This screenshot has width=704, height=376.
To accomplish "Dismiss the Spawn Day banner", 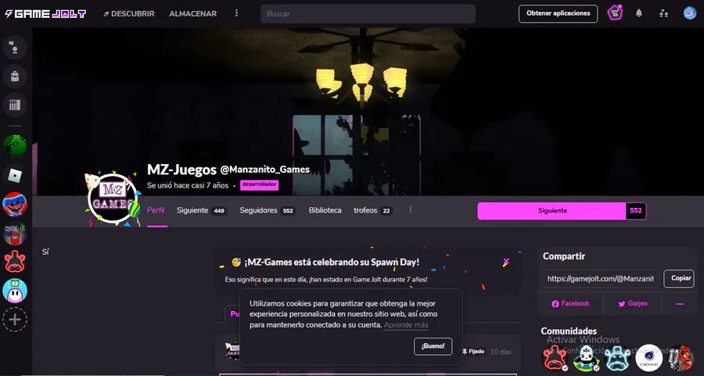I will [x=506, y=262].
